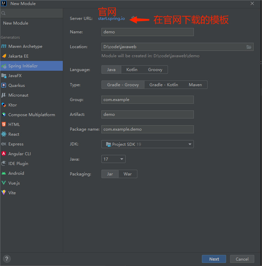The image size is (262, 266).
Task: Click the HTML5 shield icon
Action: 4,124
